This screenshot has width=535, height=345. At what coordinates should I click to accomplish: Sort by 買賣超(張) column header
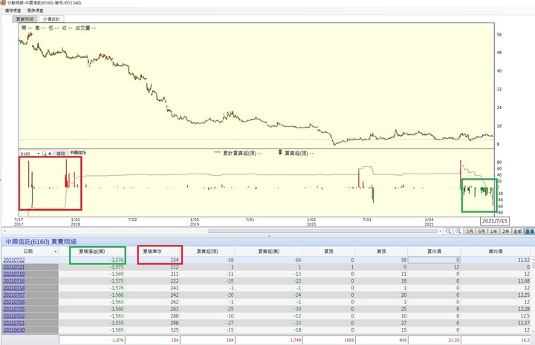207,252
